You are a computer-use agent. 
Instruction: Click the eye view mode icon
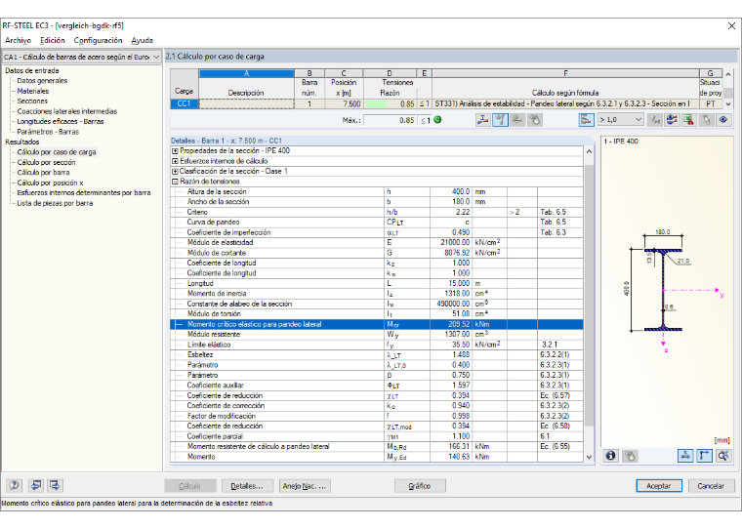click(x=723, y=120)
